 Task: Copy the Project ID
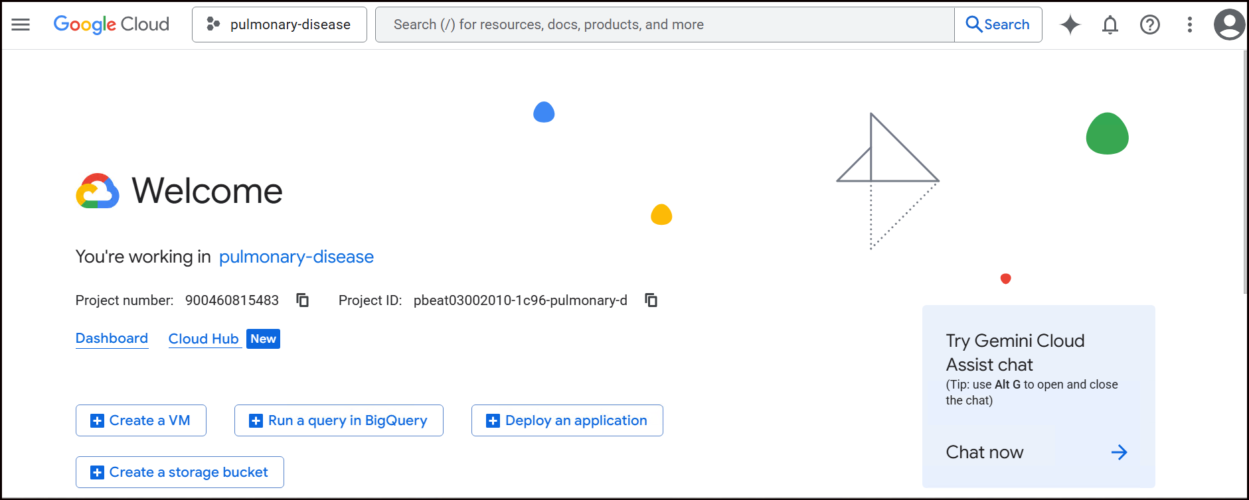[x=651, y=300]
